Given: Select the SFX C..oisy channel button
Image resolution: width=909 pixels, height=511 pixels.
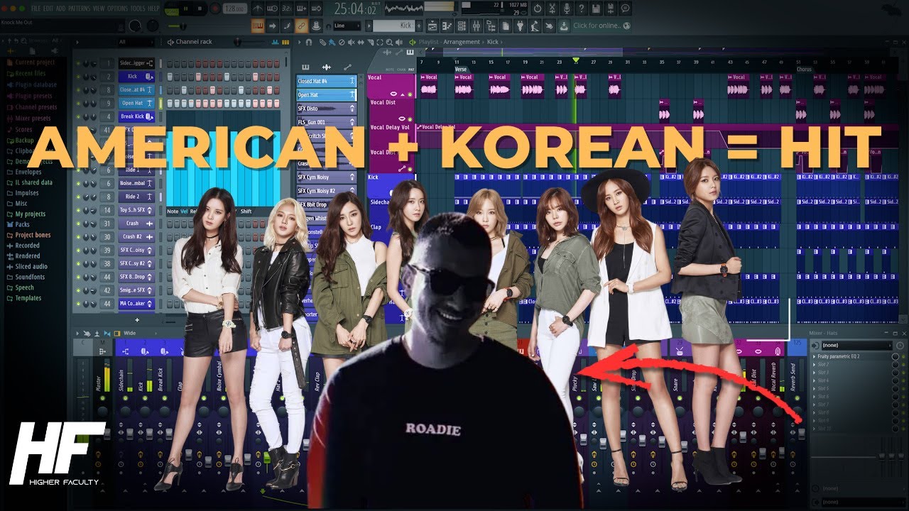Looking at the screenshot, I should click(x=136, y=251).
